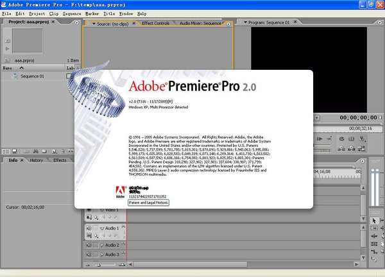Open the File menu

tap(6, 13)
